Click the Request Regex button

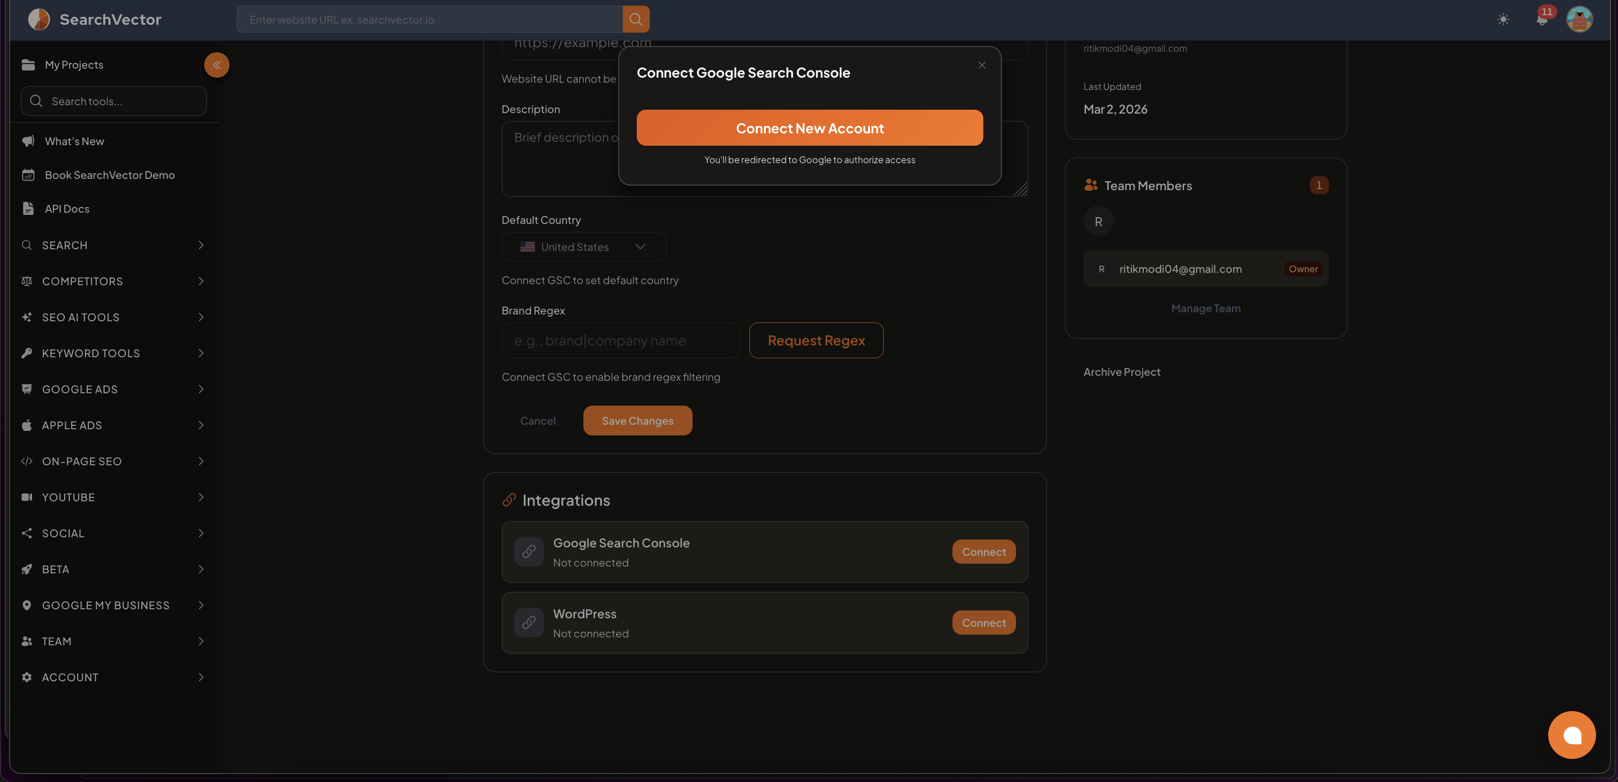tap(816, 340)
